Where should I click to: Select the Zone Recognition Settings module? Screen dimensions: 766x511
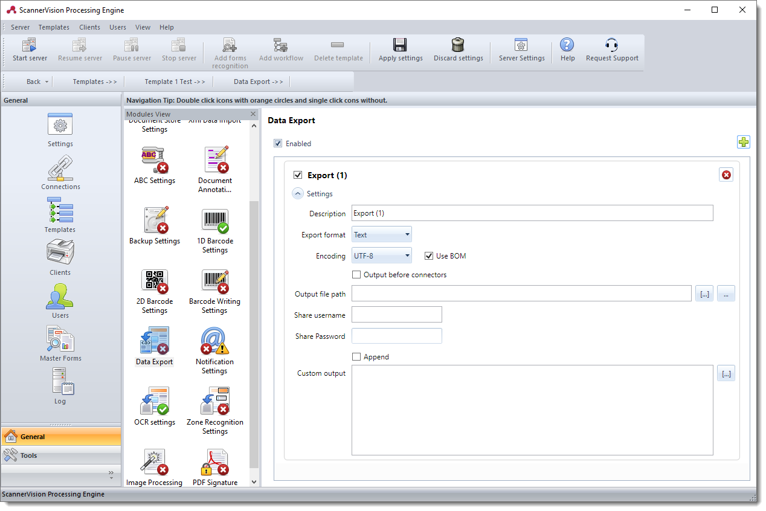coord(215,411)
